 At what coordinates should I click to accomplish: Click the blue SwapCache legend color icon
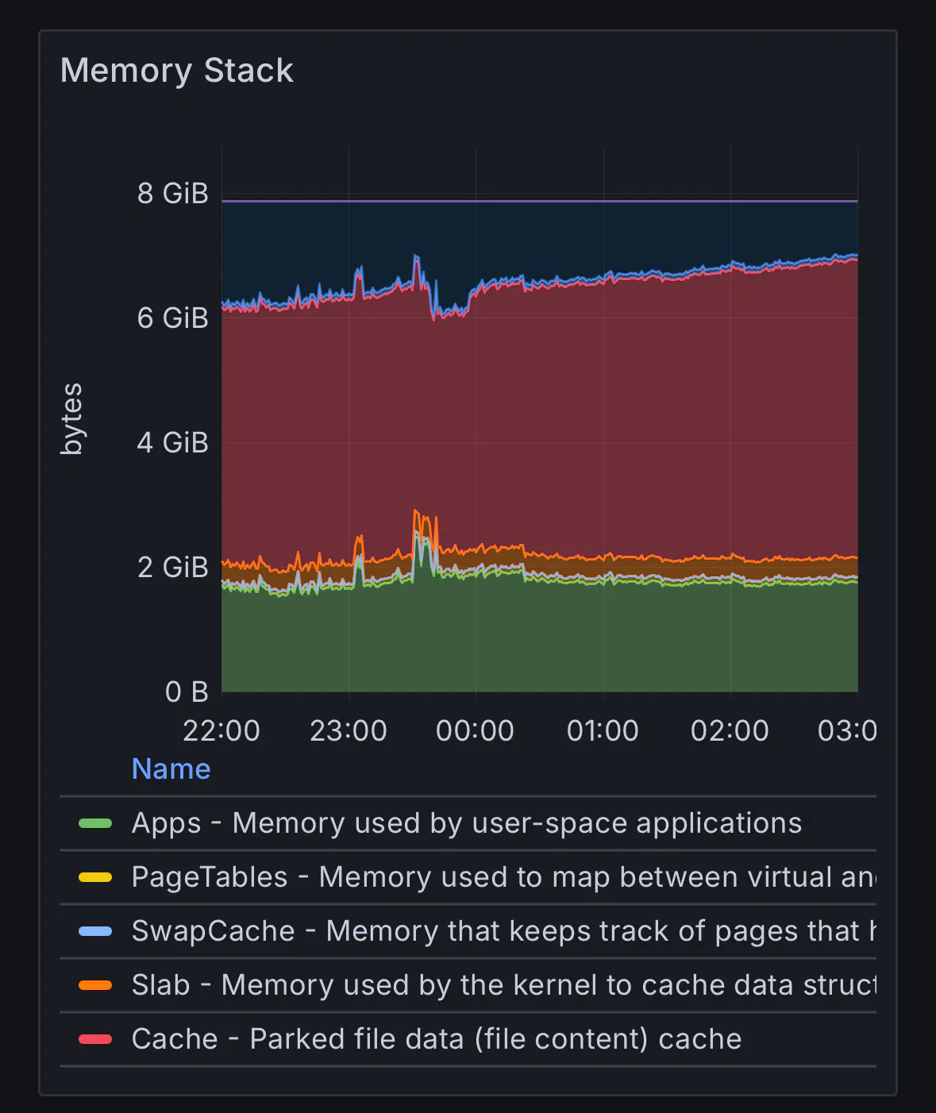[95, 931]
